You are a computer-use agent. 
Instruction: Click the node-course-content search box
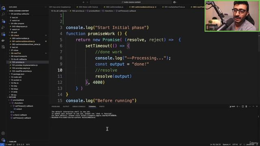(131, 2)
